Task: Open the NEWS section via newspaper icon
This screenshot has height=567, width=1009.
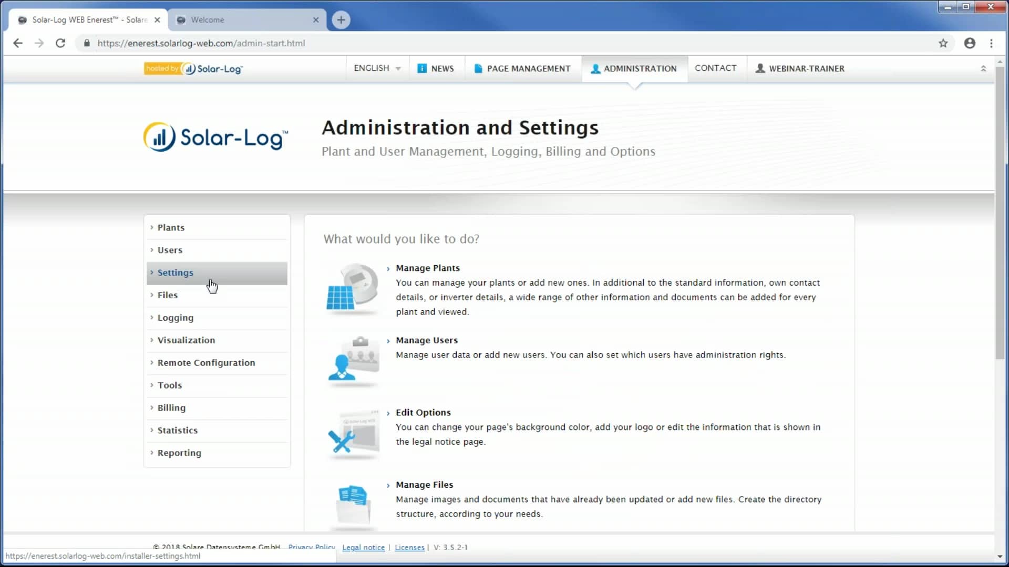Action: 423,68
